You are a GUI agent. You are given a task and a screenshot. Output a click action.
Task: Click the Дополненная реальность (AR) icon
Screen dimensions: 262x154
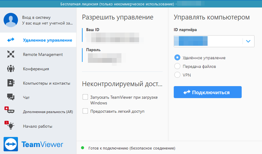click(x=10, y=112)
